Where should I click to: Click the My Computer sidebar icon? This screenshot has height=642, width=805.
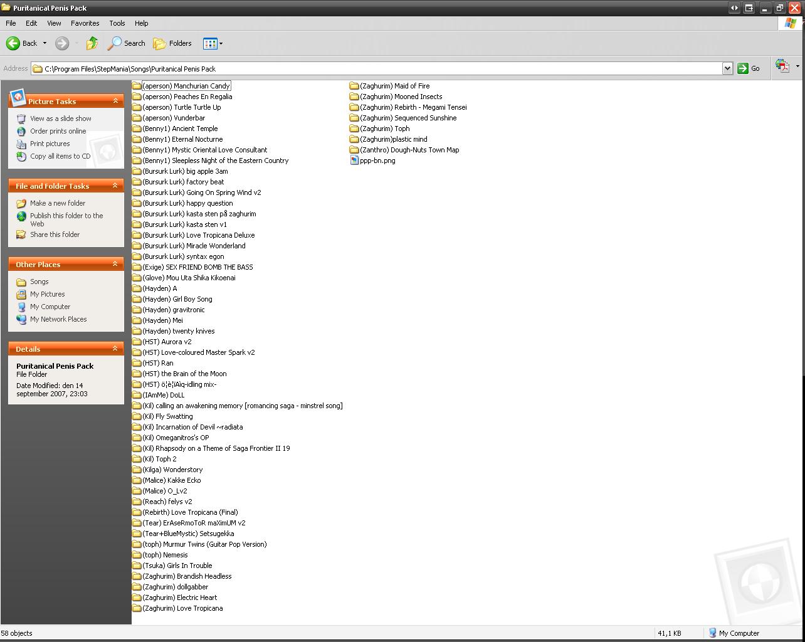(21, 307)
